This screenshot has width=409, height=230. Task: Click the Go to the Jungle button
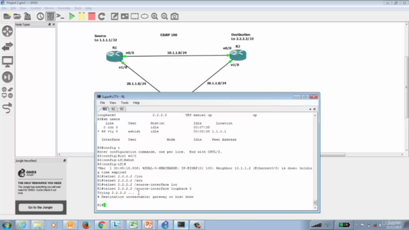(x=40, y=207)
